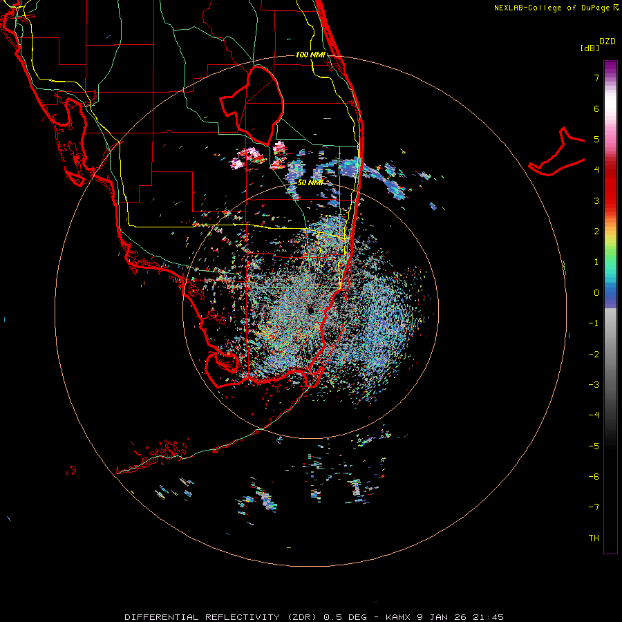Click the -3 dB value on color scale

tap(594, 385)
